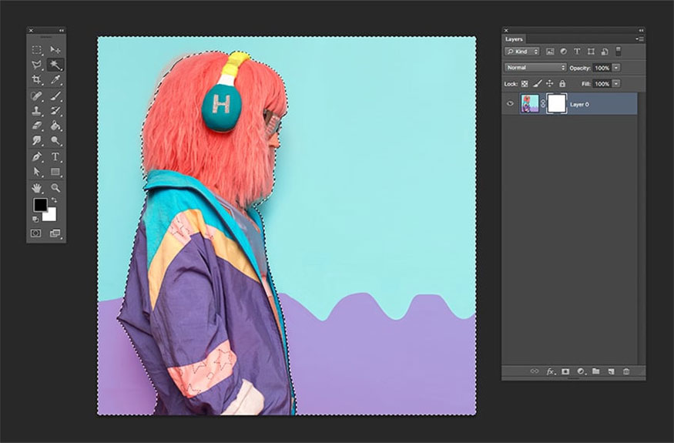Choose the Horizontal Type tool
The height and width of the screenshot is (443, 674).
tap(55, 156)
